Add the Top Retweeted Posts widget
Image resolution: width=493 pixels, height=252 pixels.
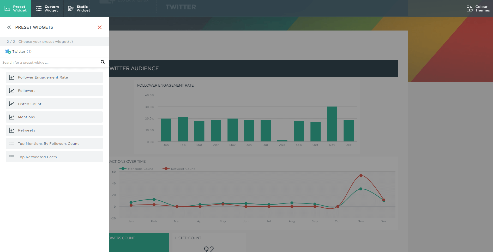click(54, 157)
